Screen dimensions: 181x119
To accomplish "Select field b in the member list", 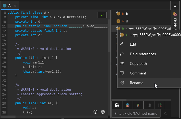I will coord(141,14).
